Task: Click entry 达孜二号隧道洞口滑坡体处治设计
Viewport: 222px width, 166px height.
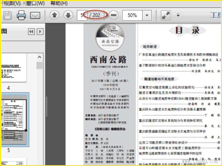Action: 163,142
